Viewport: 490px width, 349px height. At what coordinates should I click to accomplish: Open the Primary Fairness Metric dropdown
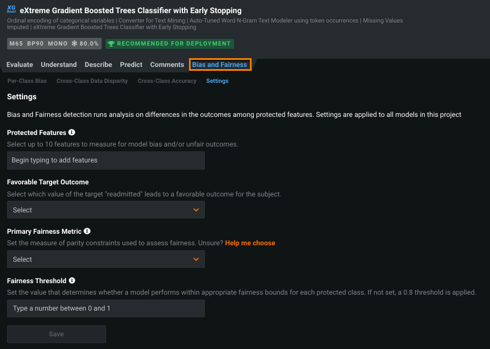tap(105, 259)
